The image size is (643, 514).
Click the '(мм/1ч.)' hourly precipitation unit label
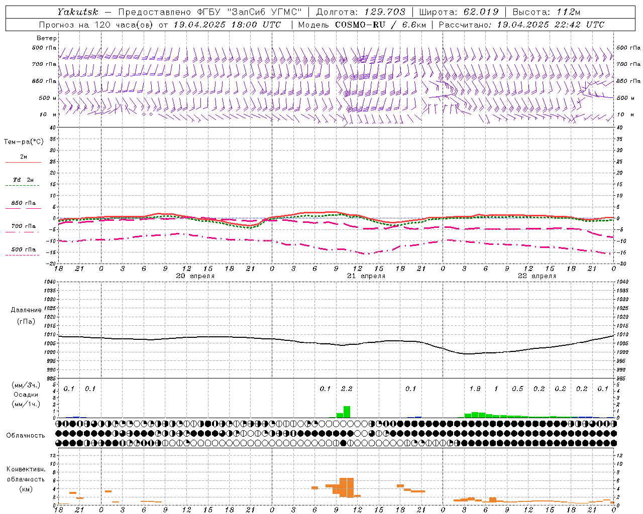(x=26, y=404)
